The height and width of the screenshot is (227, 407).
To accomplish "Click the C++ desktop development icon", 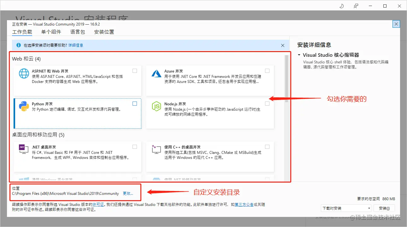I will (x=156, y=149).
